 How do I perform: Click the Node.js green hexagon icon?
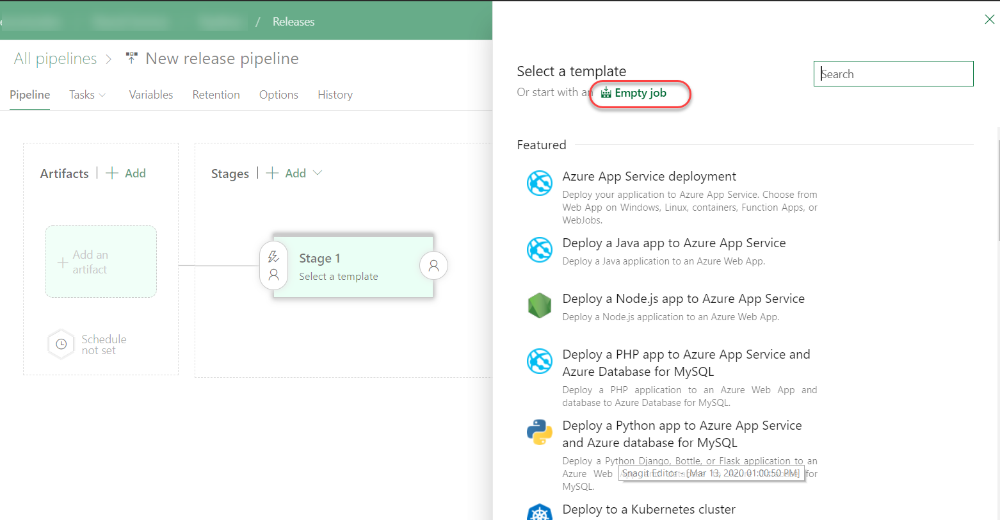(x=540, y=305)
